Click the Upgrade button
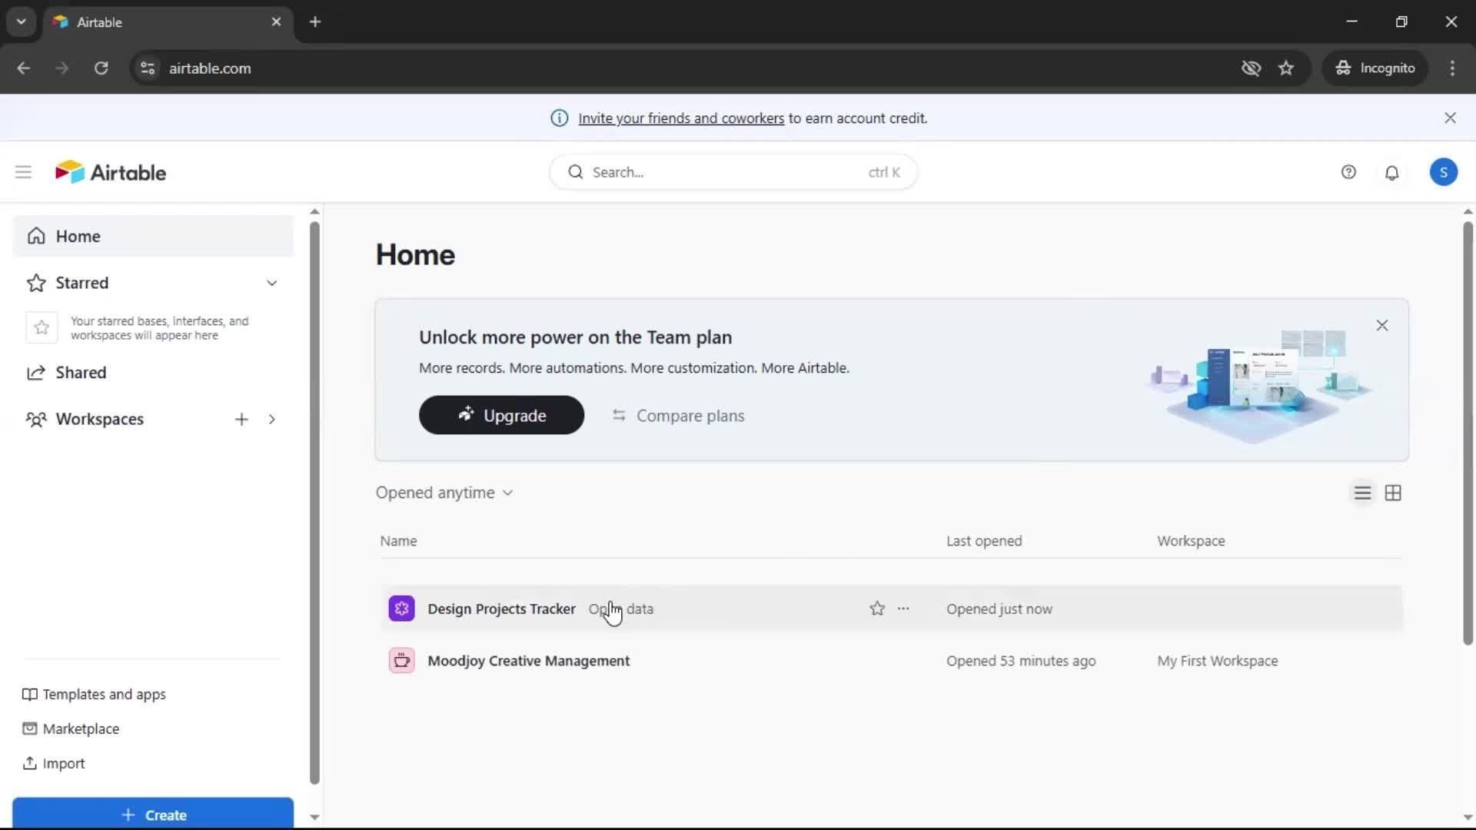1476x830 pixels. [501, 415]
